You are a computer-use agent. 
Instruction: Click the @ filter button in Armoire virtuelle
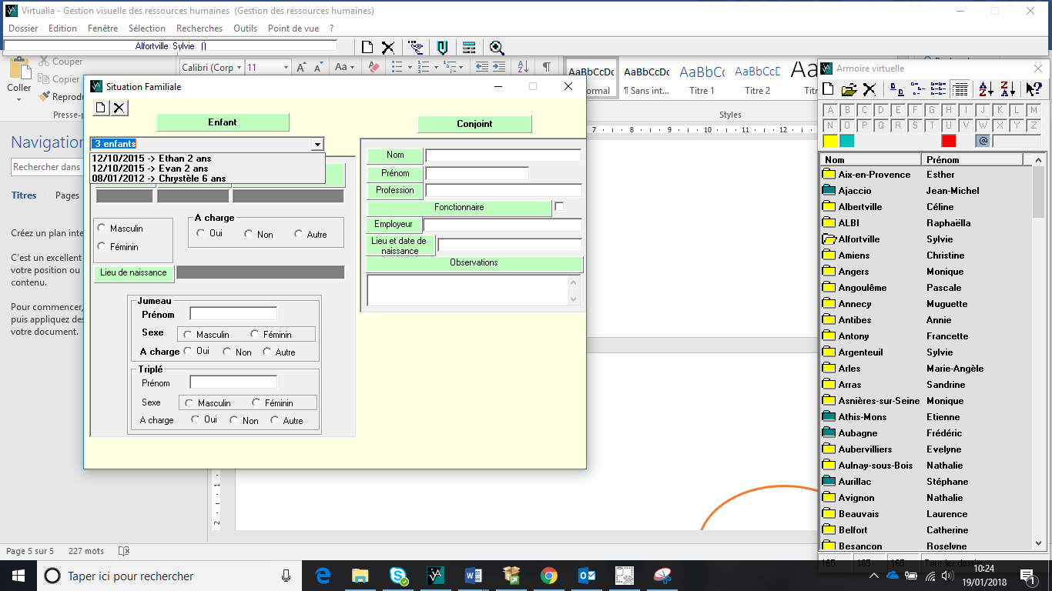[983, 142]
